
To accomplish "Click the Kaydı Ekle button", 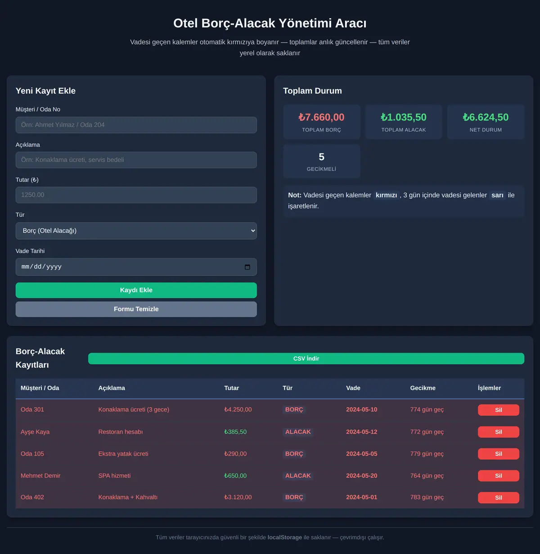I will [x=136, y=290].
